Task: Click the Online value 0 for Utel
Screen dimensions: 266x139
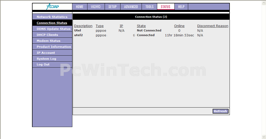Action: click(x=179, y=30)
